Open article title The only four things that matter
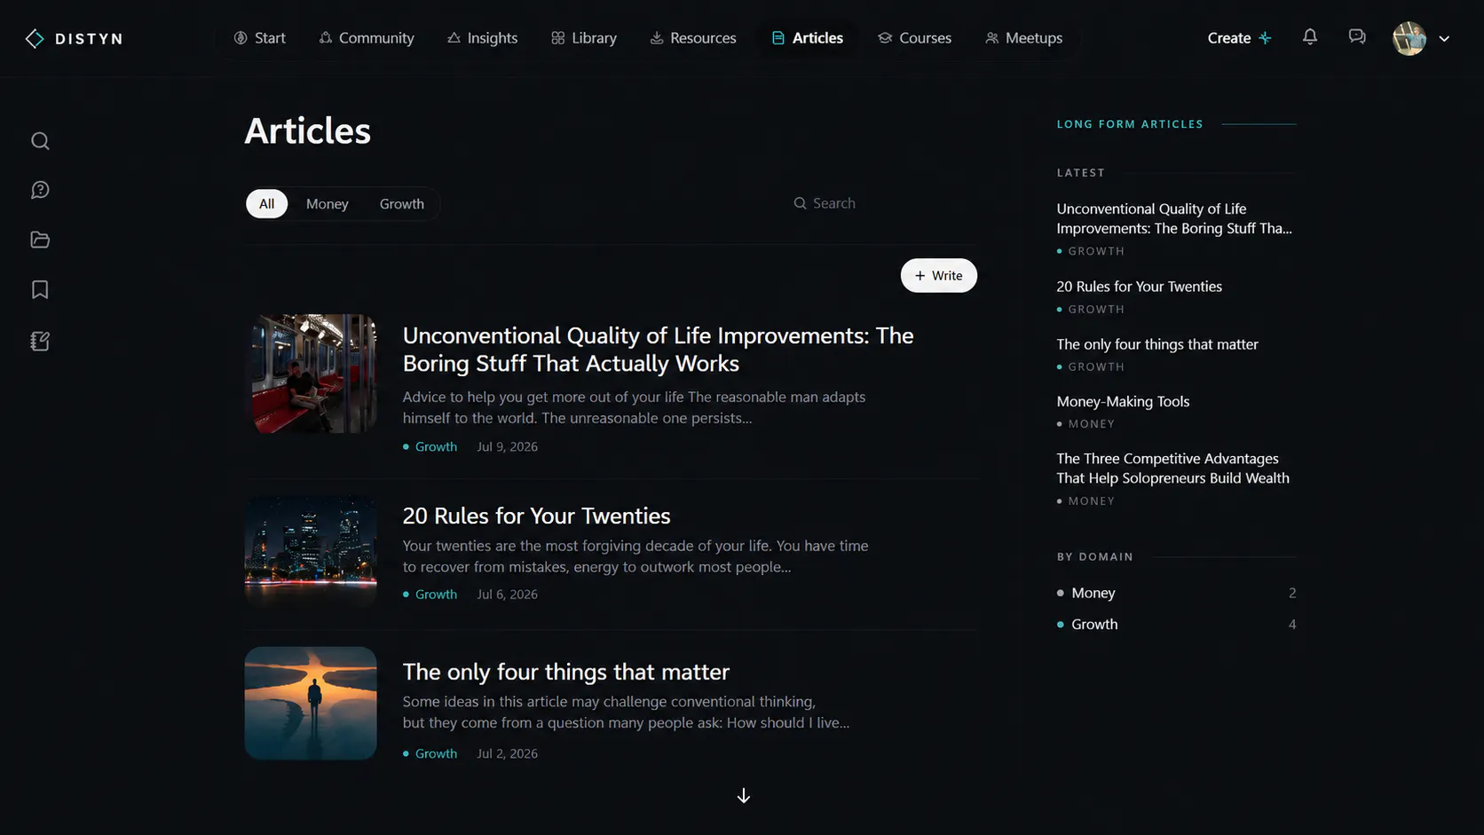This screenshot has width=1484, height=835. coord(565,672)
